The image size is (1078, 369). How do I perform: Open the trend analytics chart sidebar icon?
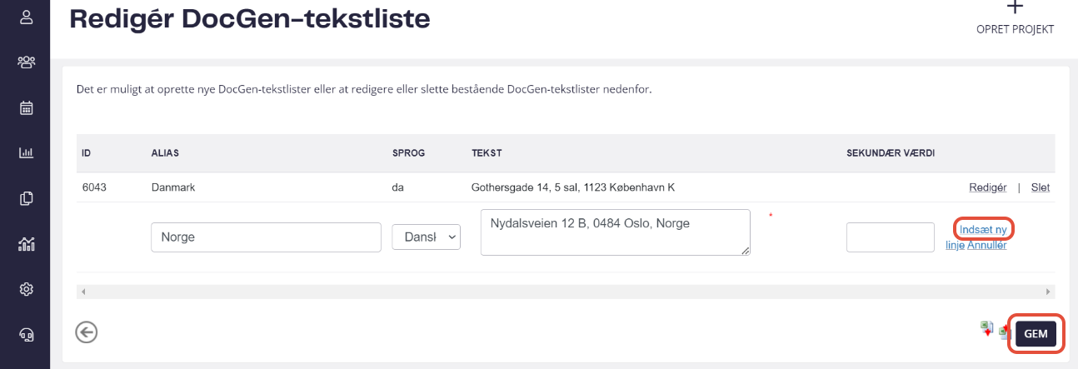[26, 244]
